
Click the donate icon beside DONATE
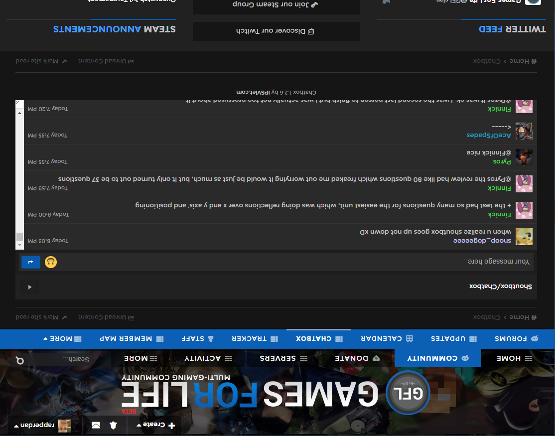(x=376, y=358)
